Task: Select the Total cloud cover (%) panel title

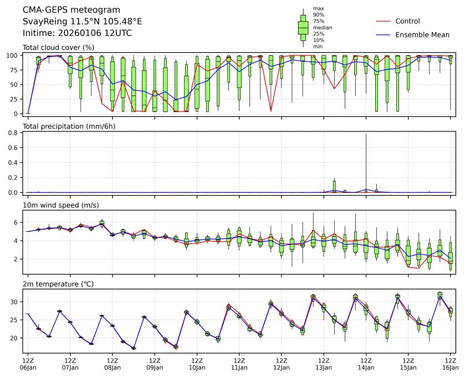Action: [58, 48]
